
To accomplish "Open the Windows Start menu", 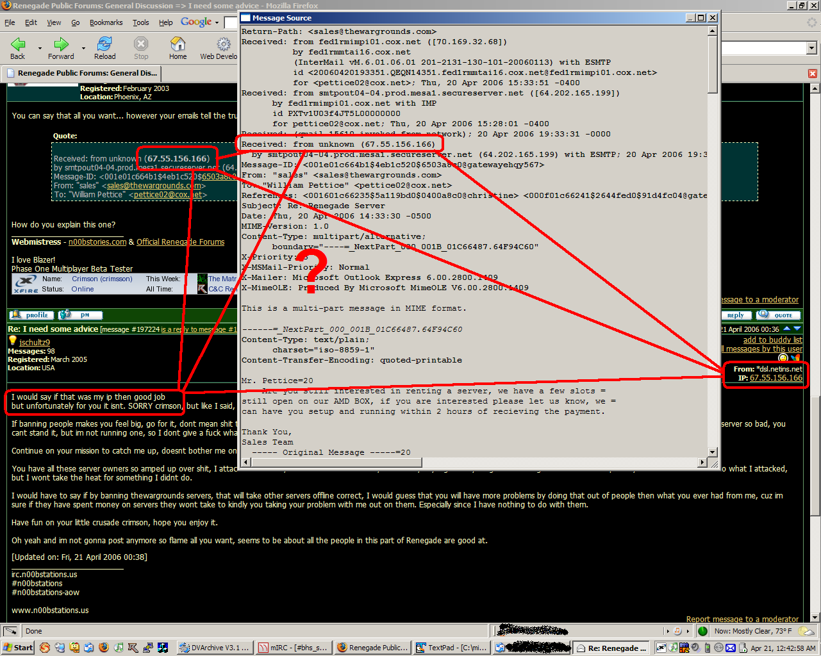I will [18, 648].
